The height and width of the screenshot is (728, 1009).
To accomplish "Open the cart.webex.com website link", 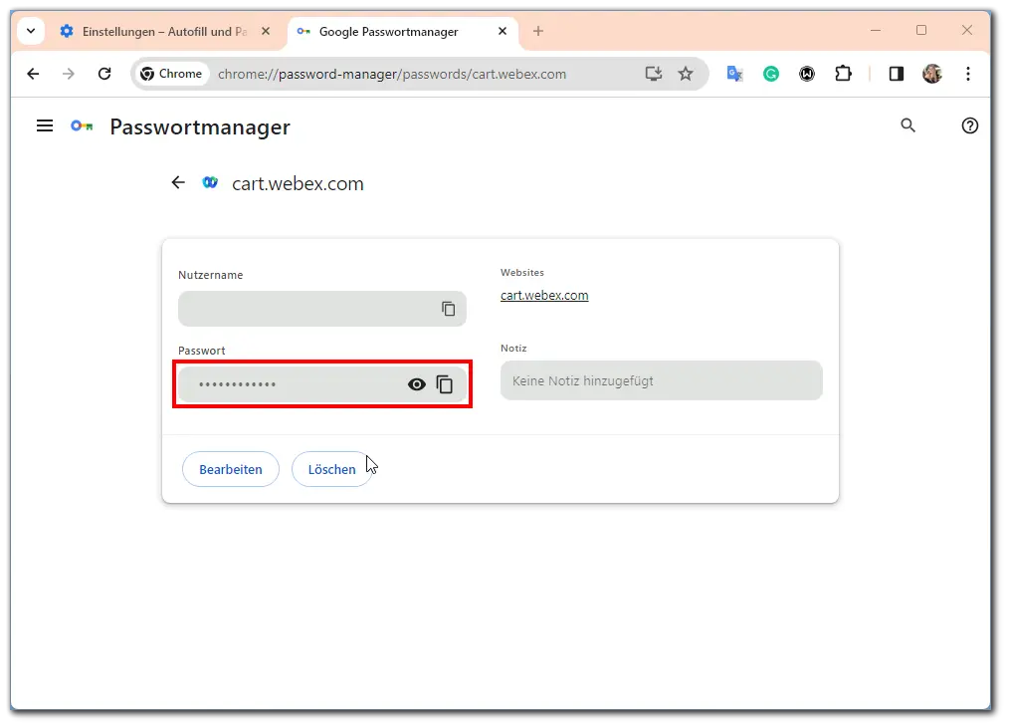I will tap(544, 295).
